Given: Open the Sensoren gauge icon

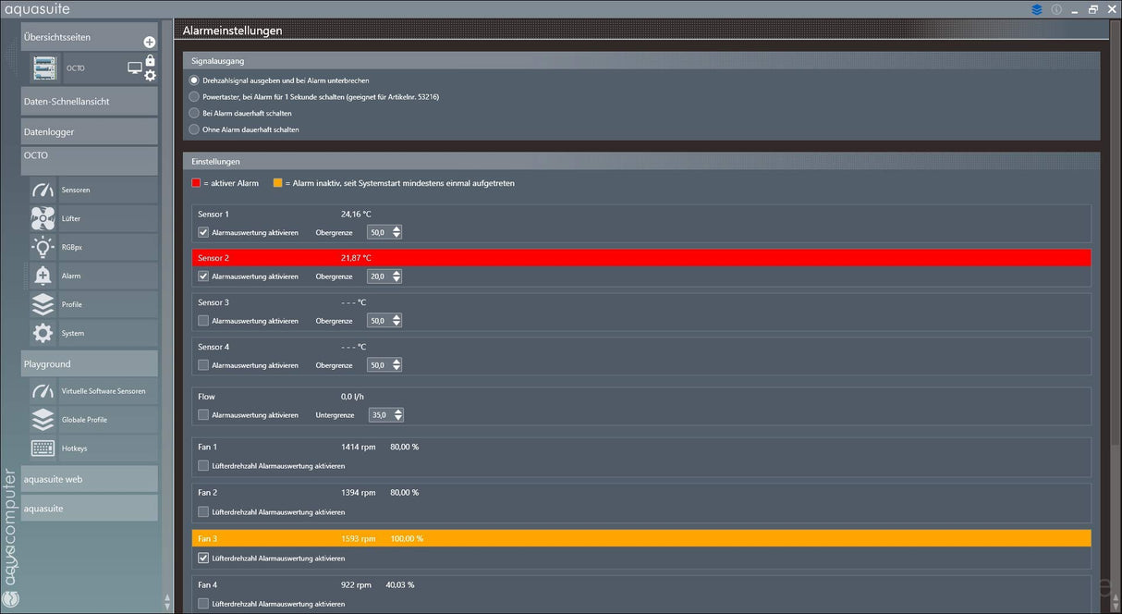Looking at the screenshot, I should (x=43, y=190).
